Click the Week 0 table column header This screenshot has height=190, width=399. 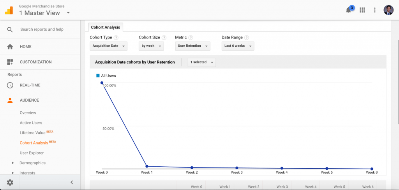(x=196, y=187)
